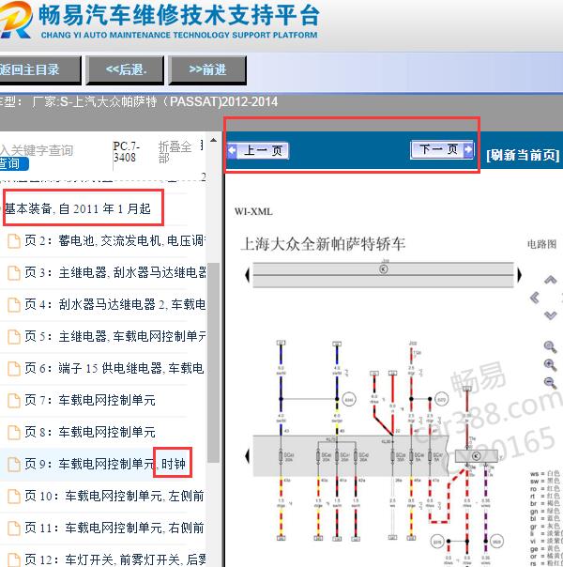This screenshot has height=567, width=563.
Task: Click the PC.7-3408 label
Action: 126,152
